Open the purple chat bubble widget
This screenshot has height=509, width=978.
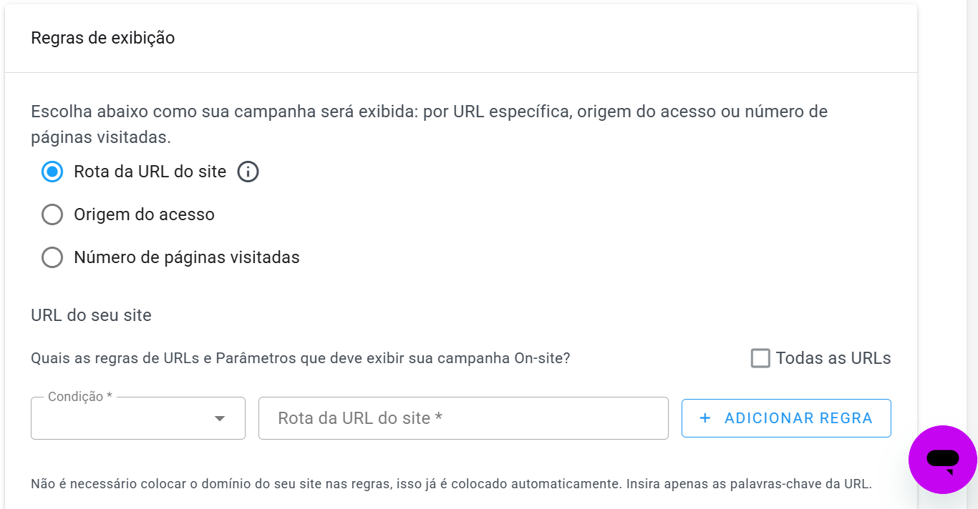[x=942, y=460]
